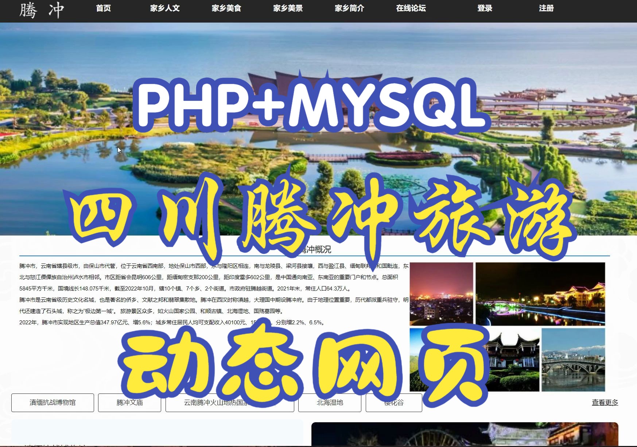View the illuminated riverside night photo
637x447 pixels.
pyautogui.click(x=540, y=294)
